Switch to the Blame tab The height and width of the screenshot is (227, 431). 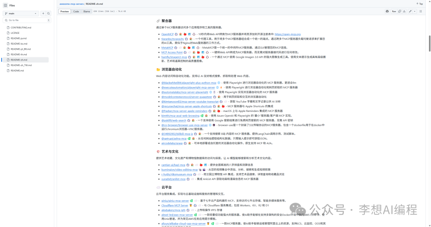tap(87, 11)
